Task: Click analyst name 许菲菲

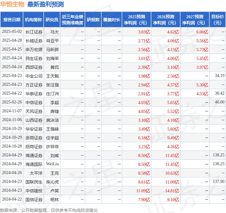Action: tap(52, 147)
